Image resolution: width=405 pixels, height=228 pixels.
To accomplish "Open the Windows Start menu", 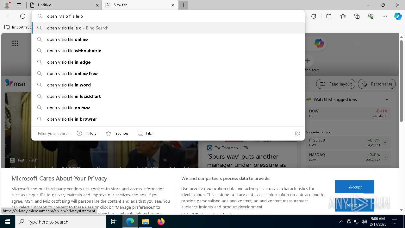I will [8, 222].
